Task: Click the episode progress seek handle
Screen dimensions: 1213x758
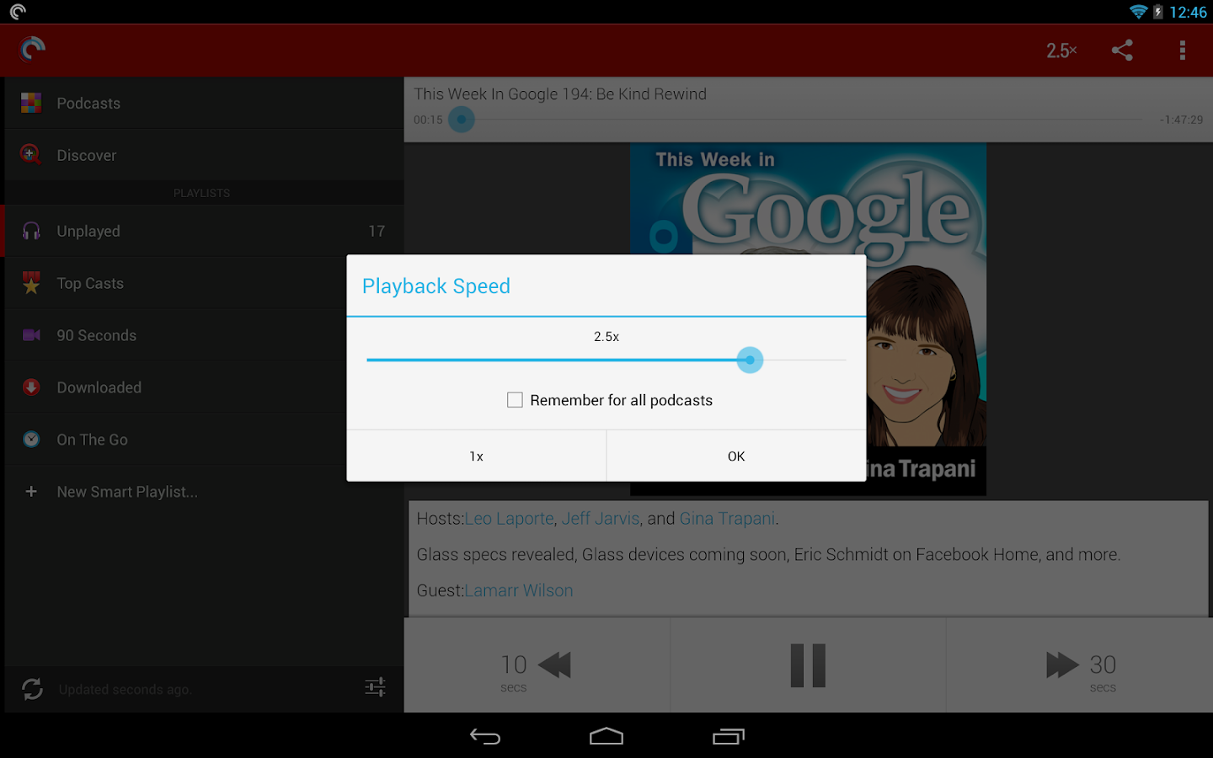Action: (462, 120)
